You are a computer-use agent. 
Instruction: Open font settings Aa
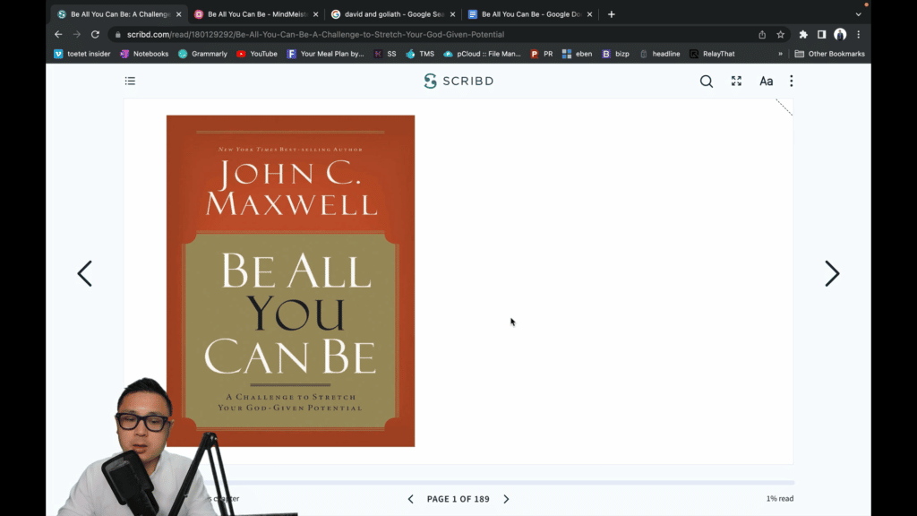tap(767, 82)
